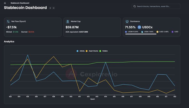The width and height of the screenshot is (189, 108).
Task: Click the horizontal scrollbar under dominance list
Action: (141, 34)
